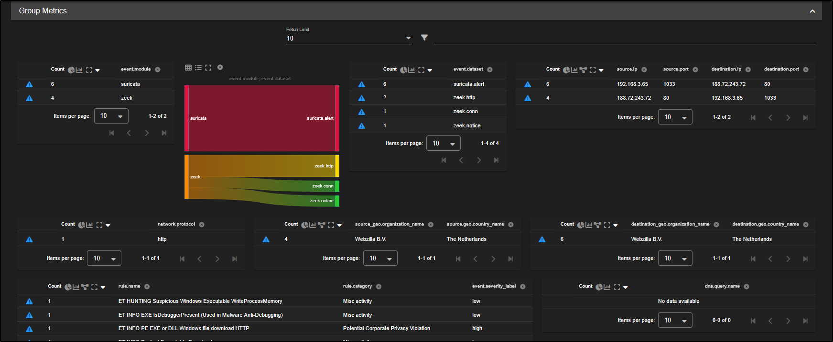Viewport: 833px width, 342px height.
Task: Click the filter funnel icon
Action: pyautogui.click(x=424, y=38)
